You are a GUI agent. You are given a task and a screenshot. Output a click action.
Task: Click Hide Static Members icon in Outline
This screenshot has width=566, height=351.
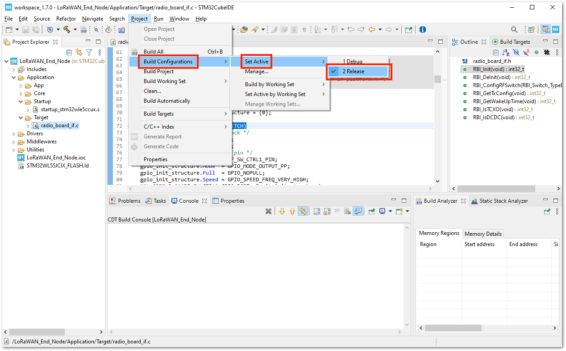[x=526, y=52]
